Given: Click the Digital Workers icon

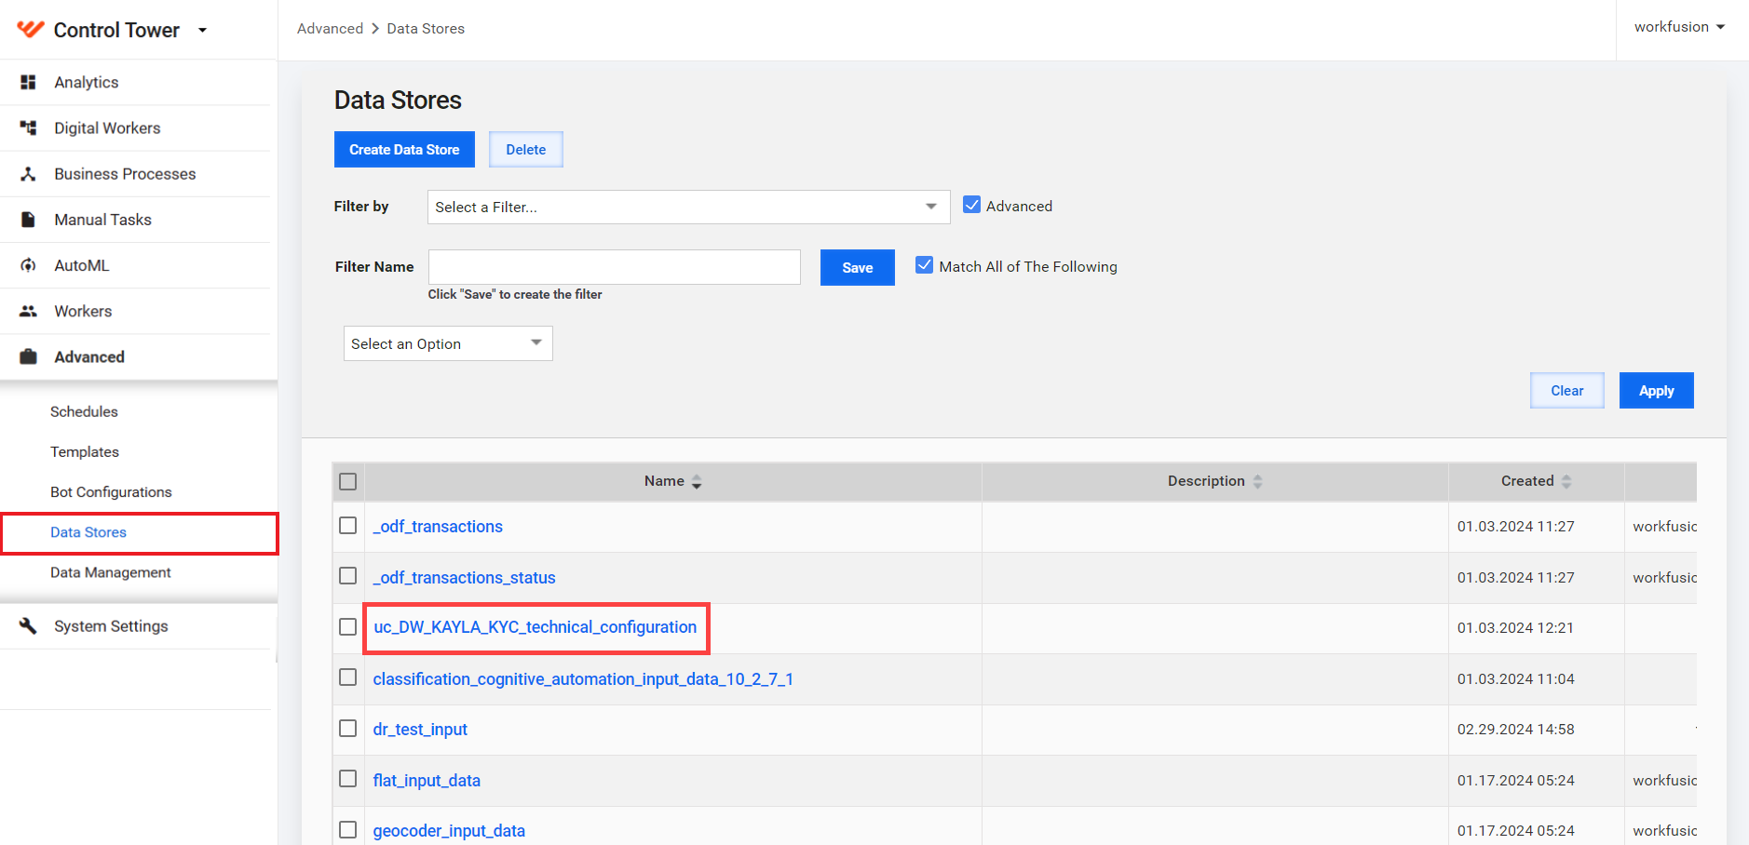Looking at the screenshot, I should pos(28,127).
